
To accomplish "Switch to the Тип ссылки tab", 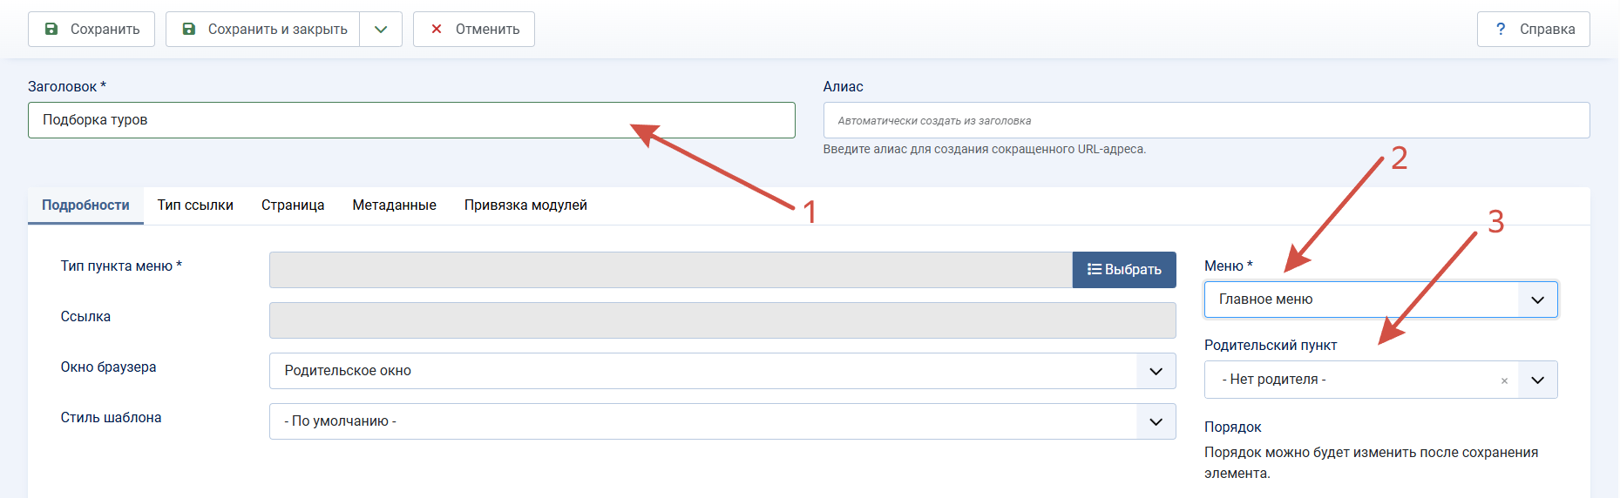I will click(195, 205).
